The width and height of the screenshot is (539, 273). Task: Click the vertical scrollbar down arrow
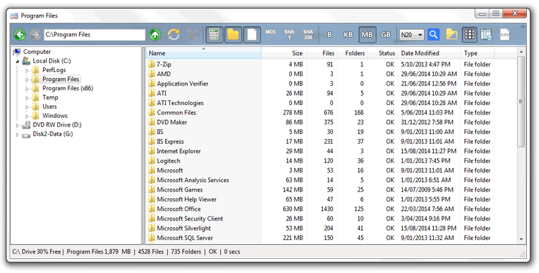click(521, 239)
